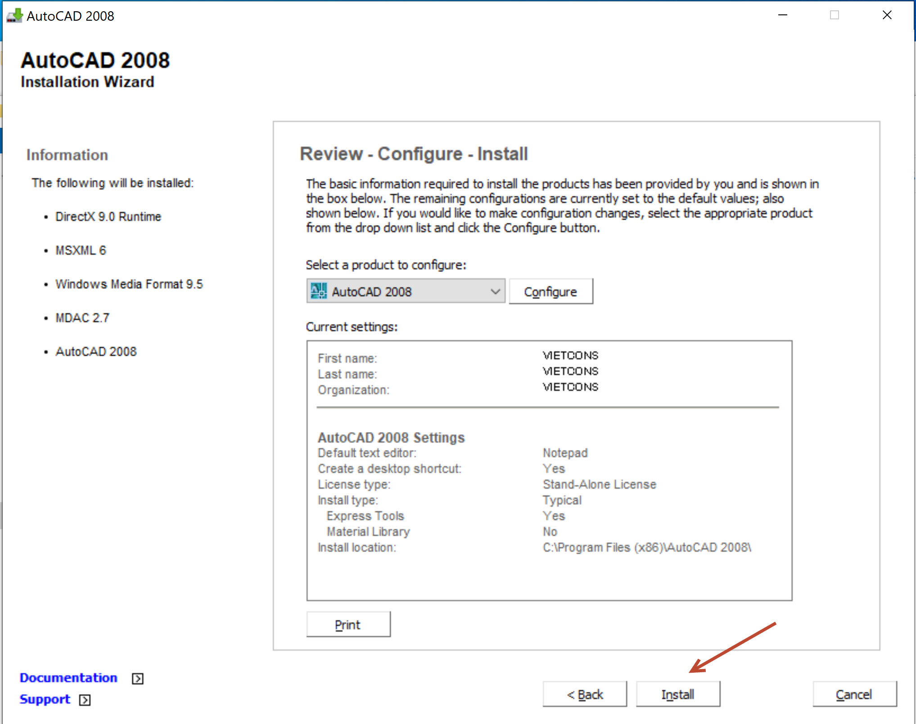This screenshot has height=724, width=916.
Task: Print the current settings
Action: point(348,624)
